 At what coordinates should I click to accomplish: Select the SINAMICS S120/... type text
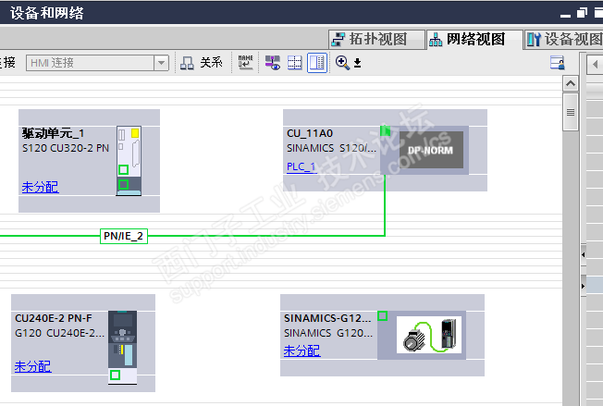(x=331, y=148)
